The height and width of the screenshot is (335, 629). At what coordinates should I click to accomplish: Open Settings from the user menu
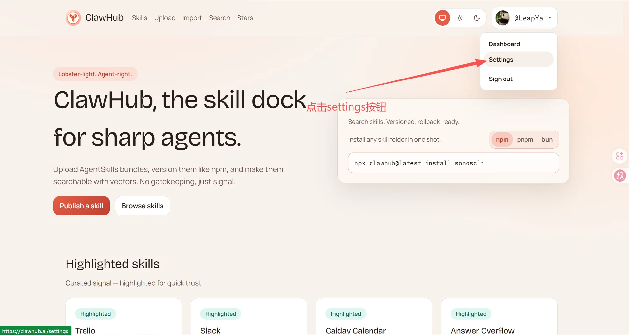[501, 60]
